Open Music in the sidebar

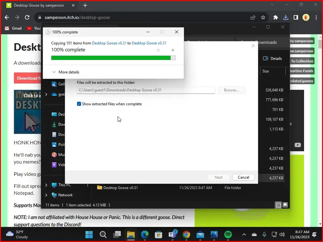pos(58,154)
